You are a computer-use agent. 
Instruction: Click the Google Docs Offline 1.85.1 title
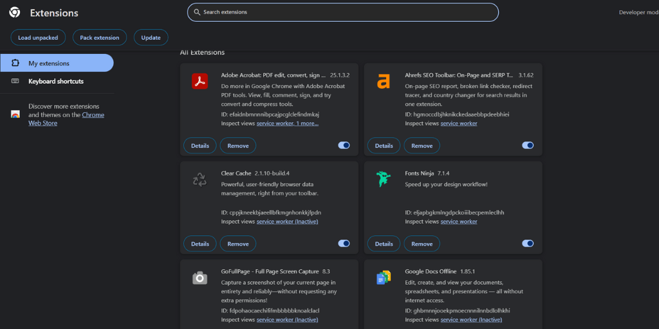pyautogui.click(x=440, y=272)
